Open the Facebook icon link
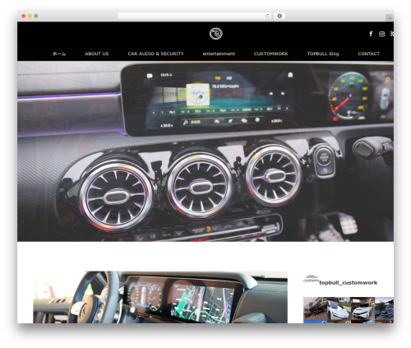The width and height of the screenshot is (411, 348). pos(371,34)
